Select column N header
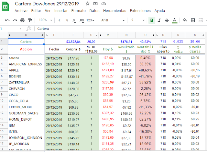Screen dimensions: 207x152 [126, 35]
